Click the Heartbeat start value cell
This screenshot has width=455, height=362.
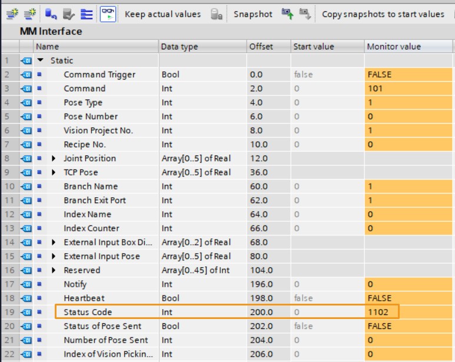(x=327, y=298)
